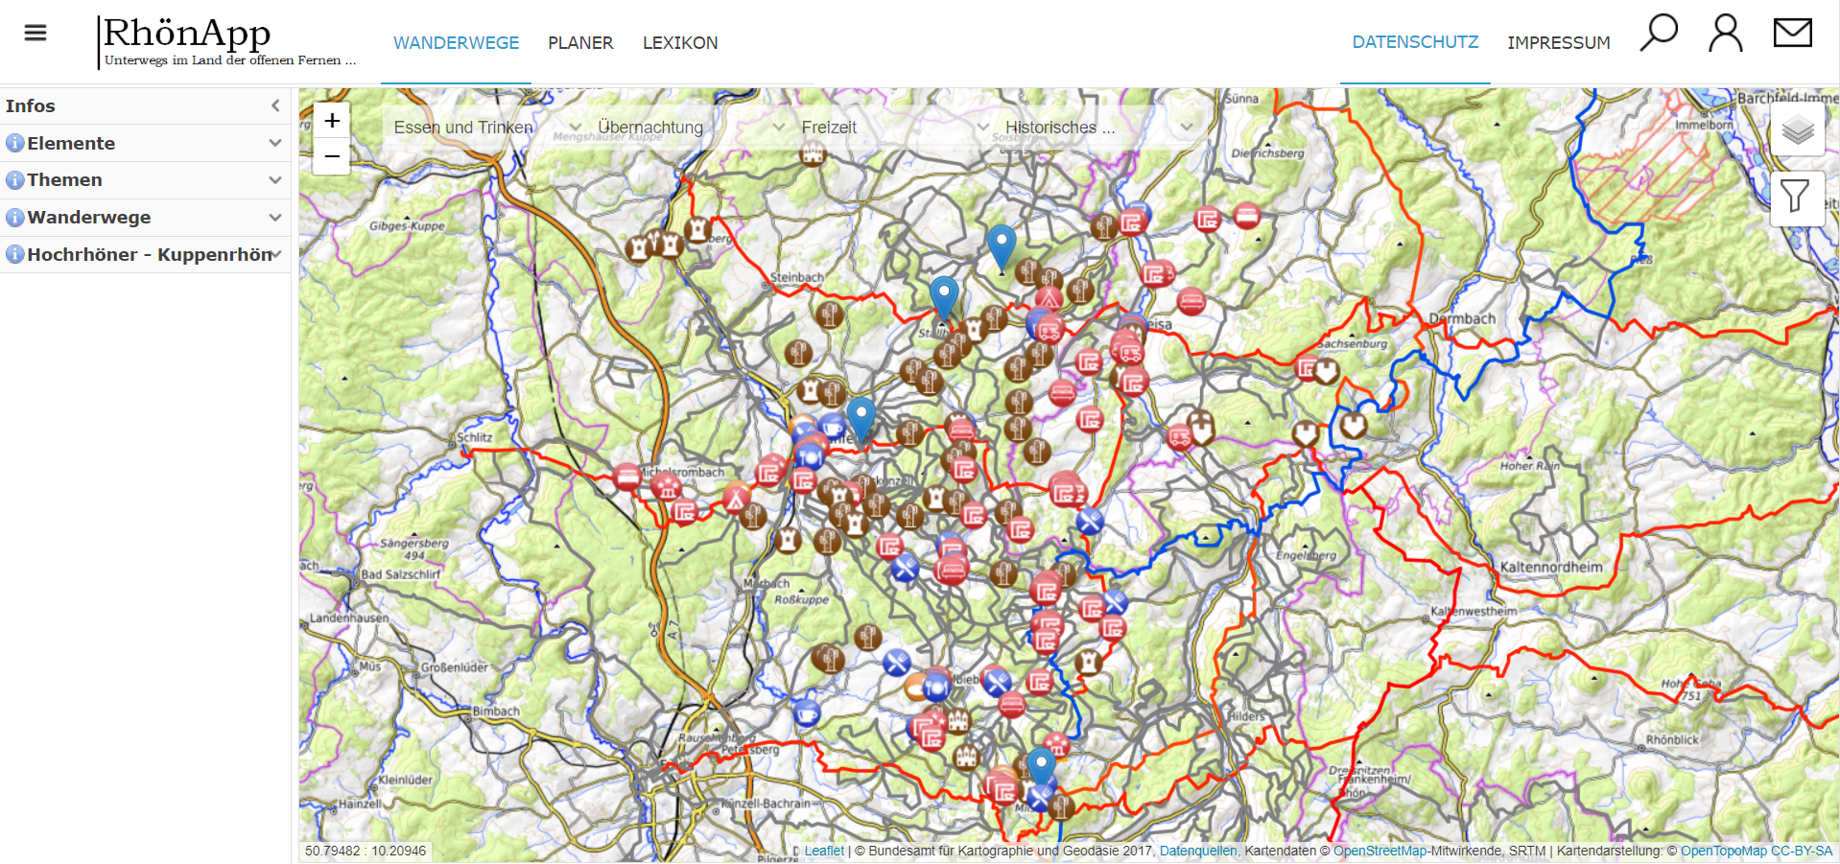Open the LEXIKON tab
1840x864 pixels.
click(x=680, y=43)
